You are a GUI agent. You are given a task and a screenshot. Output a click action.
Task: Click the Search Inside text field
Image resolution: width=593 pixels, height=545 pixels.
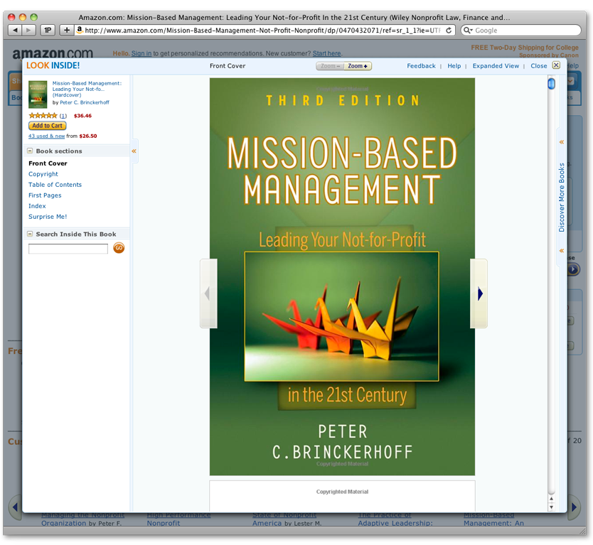coord(68,249)
